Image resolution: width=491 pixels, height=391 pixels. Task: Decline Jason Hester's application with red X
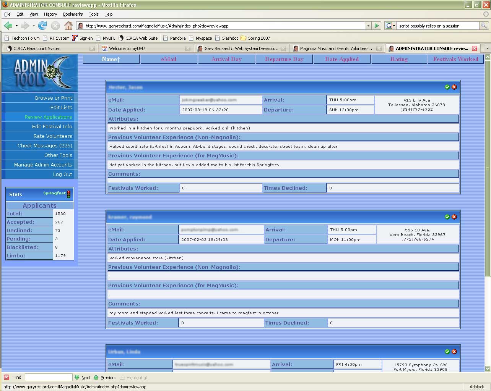pos(454,87)
